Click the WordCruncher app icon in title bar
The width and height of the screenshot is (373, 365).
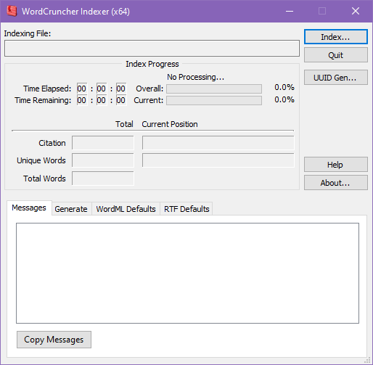pos(12,11)
